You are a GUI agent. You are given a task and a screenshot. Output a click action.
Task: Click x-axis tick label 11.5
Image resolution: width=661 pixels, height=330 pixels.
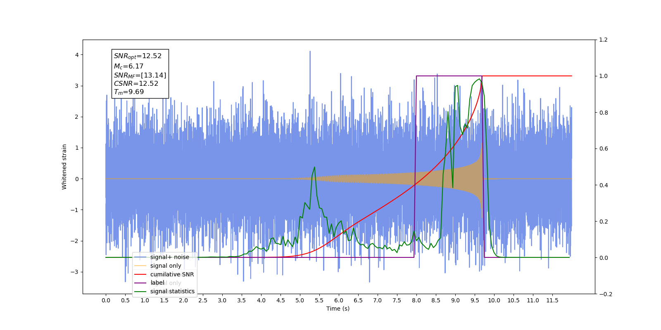click(x=552, y=300)
